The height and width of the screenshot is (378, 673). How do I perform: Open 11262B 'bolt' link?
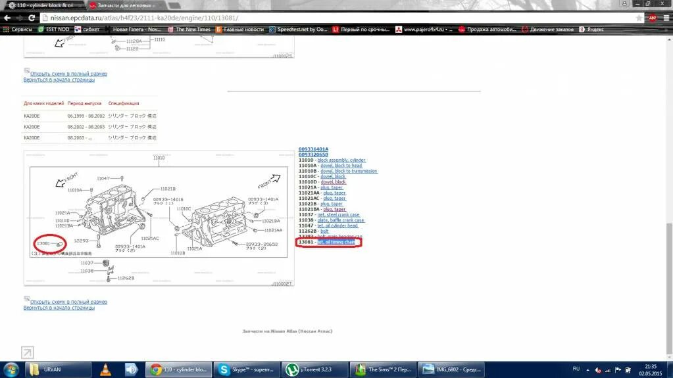pos(324,231)
